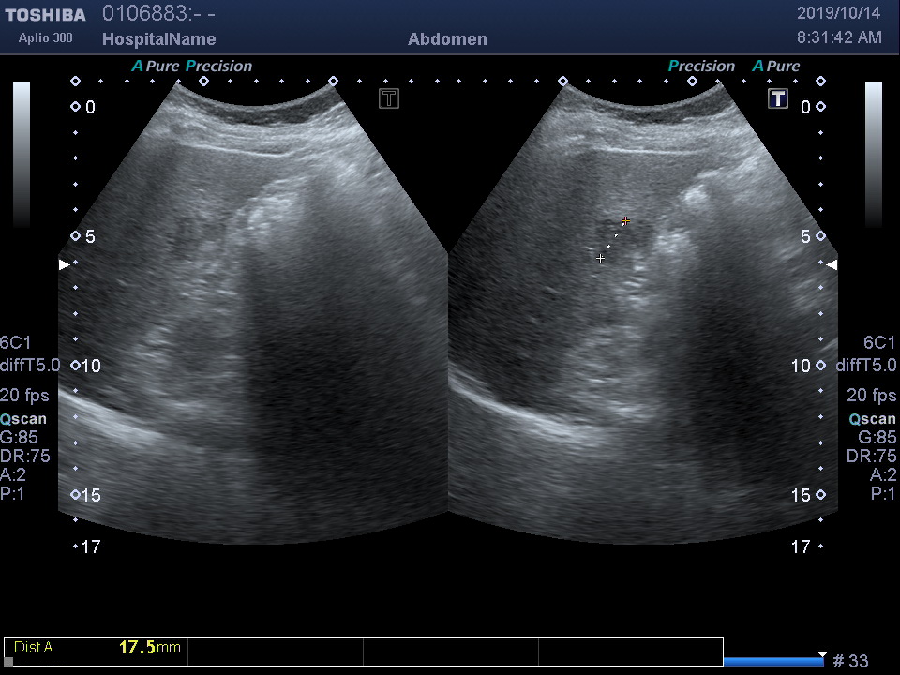The width and height of the screenshot is (900, 675).
Task: Click the left 6C1 probe label
Action: (15, 343)
